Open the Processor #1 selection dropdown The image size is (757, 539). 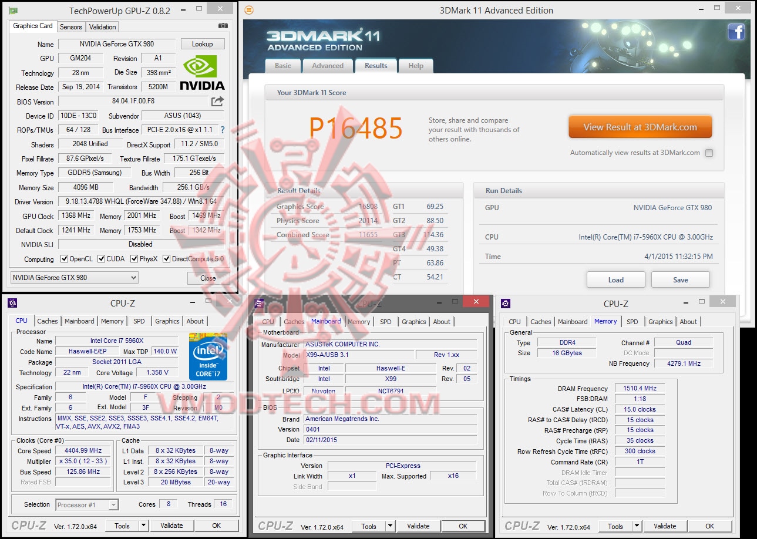click(x=87, y=504)
